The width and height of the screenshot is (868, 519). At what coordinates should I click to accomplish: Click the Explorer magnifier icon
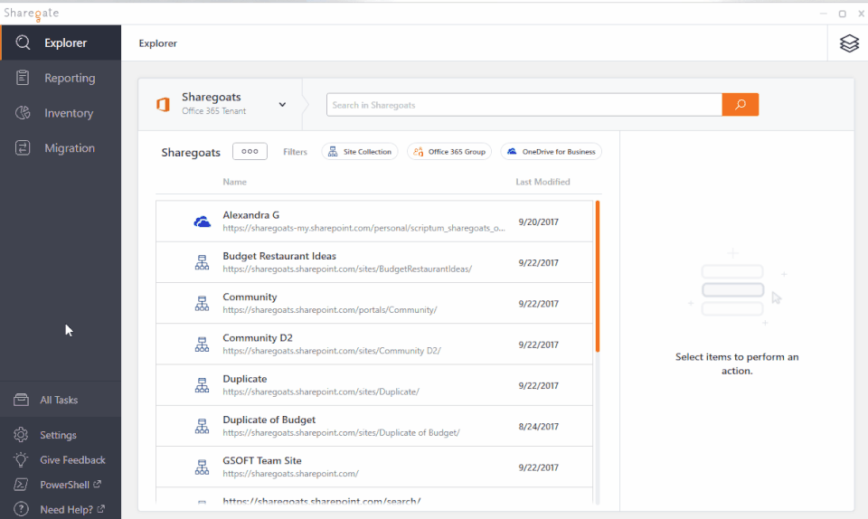(23, 42)
